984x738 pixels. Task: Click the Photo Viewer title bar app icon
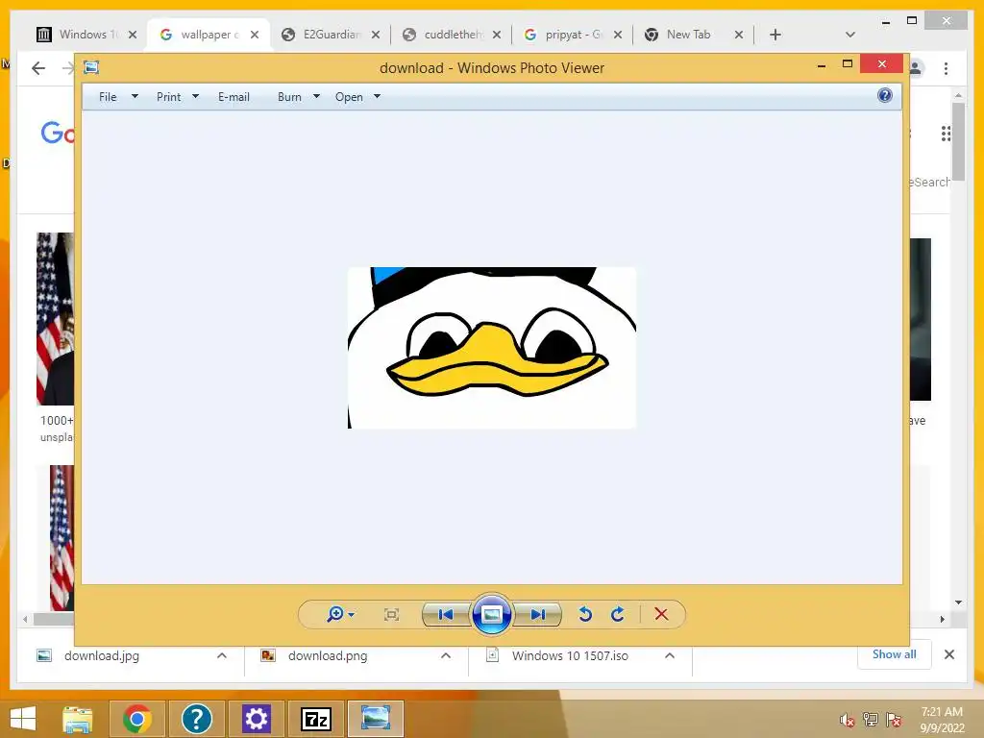pyautogui.click(x=91, y=67)
